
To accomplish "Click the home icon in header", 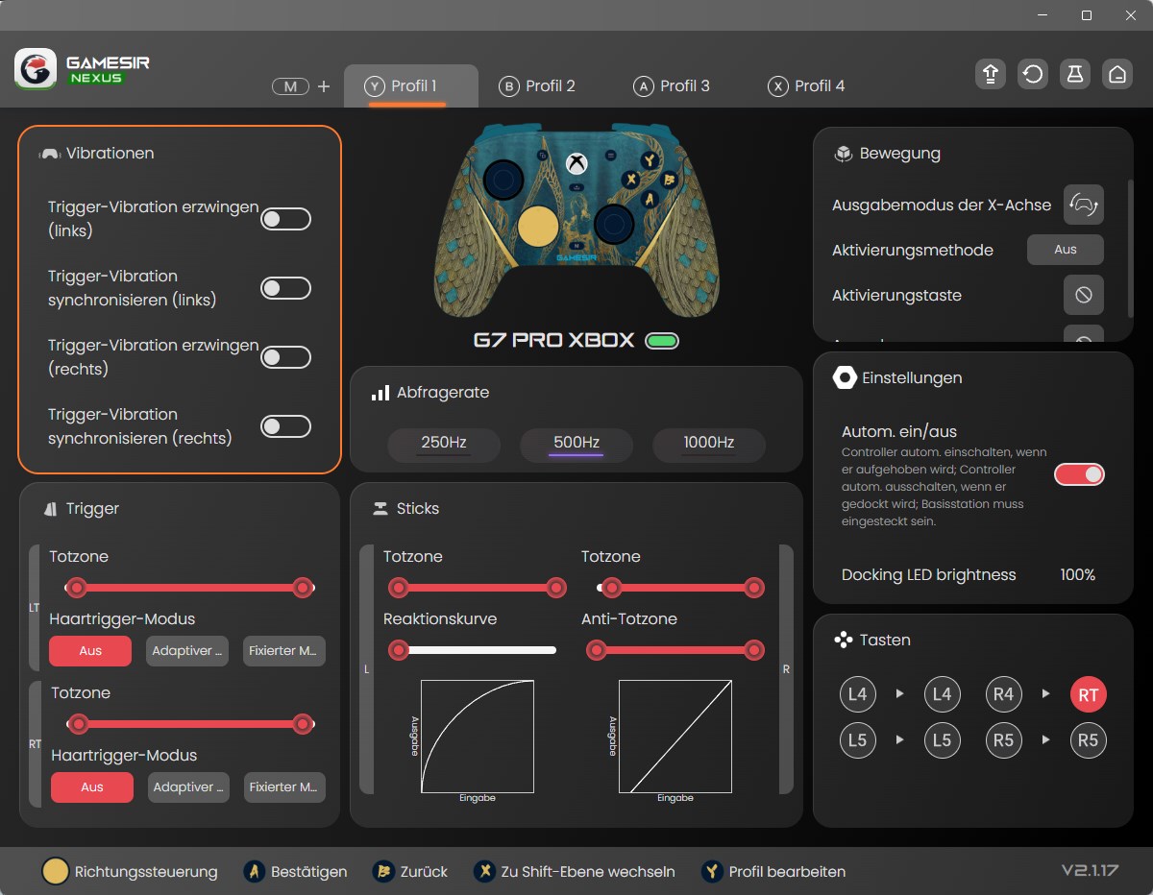I will click(x=1116, y=74).
